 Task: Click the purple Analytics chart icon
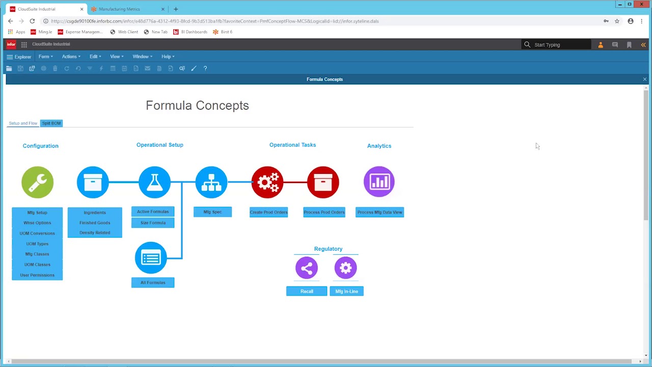tap(379, 181)
